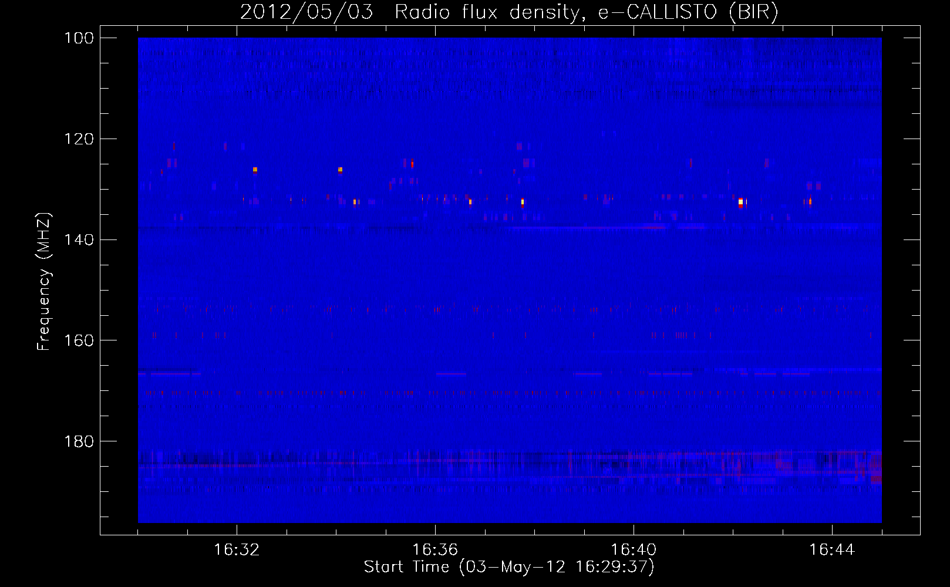Click the time tick label "16:36"
Viewport: 950px width, 587px height.
(x=435, y=550)
